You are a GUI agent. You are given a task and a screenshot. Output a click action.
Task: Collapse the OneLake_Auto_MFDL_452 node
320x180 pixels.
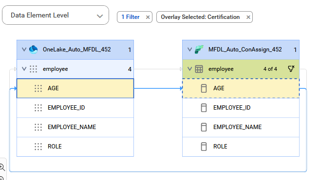tap(24, 49)
